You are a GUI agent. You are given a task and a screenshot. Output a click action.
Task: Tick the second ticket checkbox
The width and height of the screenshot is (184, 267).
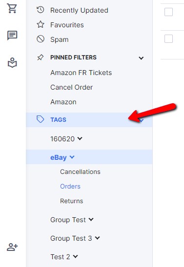[x=168, y=39]
